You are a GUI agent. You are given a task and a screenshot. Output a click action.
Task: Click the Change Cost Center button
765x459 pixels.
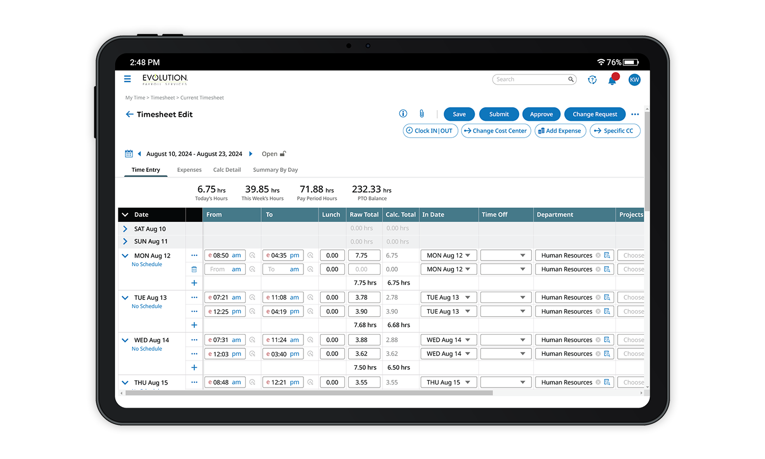coord(495,131)
